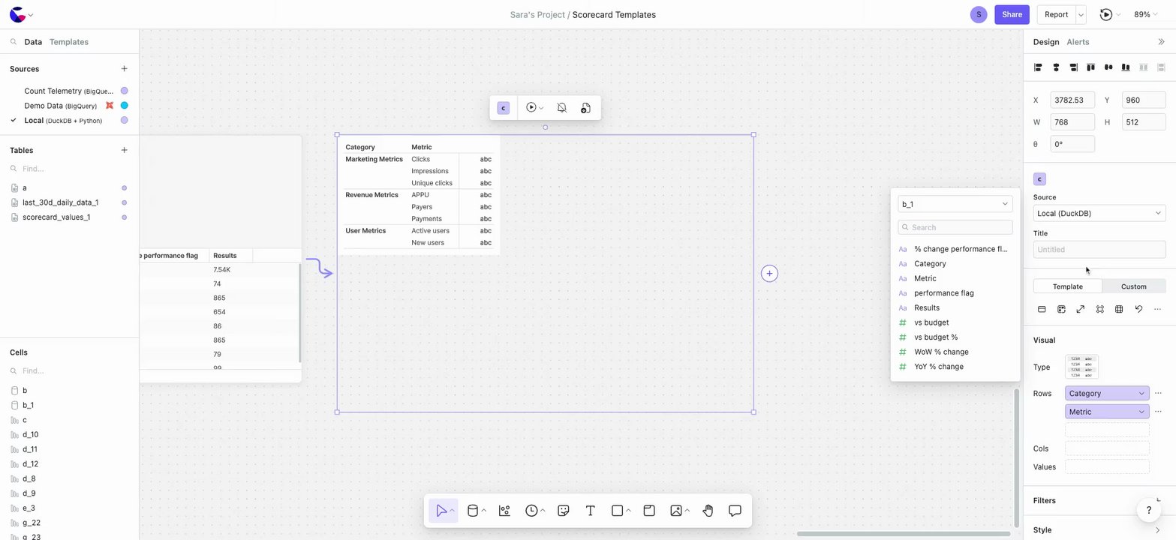1176x540 pixels.
Task: Click the muted bell alert icon
Action: [561, 108]
